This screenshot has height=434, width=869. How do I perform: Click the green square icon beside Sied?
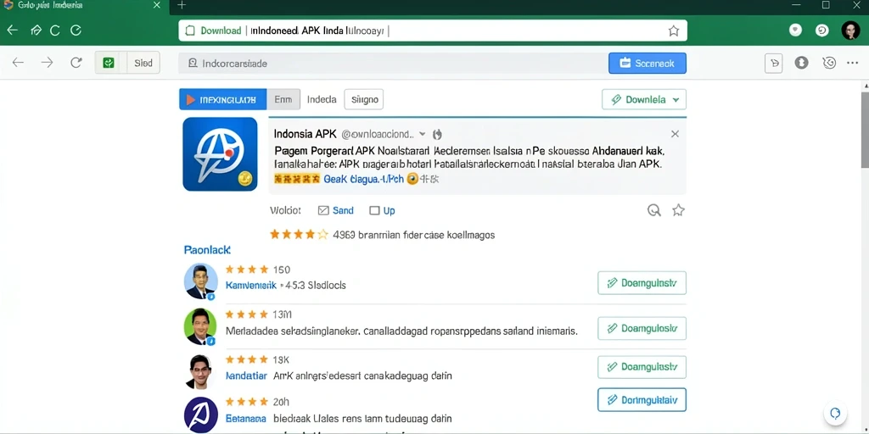click(109, 63)
